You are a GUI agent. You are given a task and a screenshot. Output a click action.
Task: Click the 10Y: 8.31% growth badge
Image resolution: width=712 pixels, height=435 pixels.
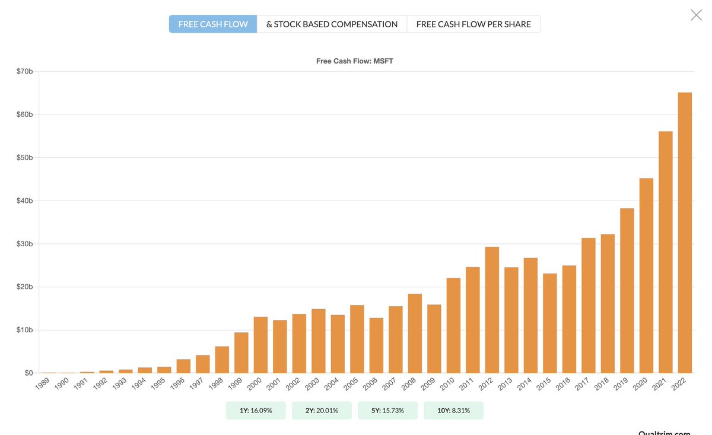(453, 411)
